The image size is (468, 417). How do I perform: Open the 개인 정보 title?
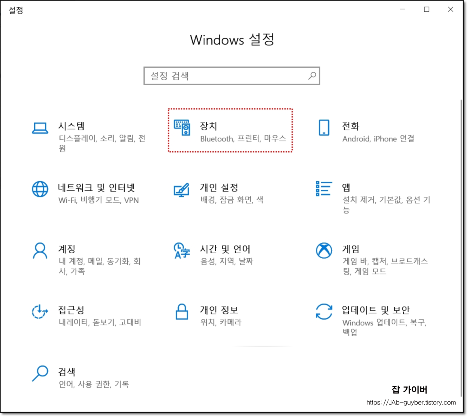219,310
